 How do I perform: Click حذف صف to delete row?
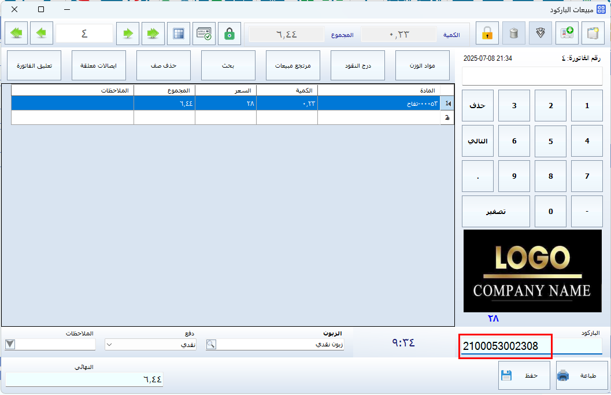164,65
